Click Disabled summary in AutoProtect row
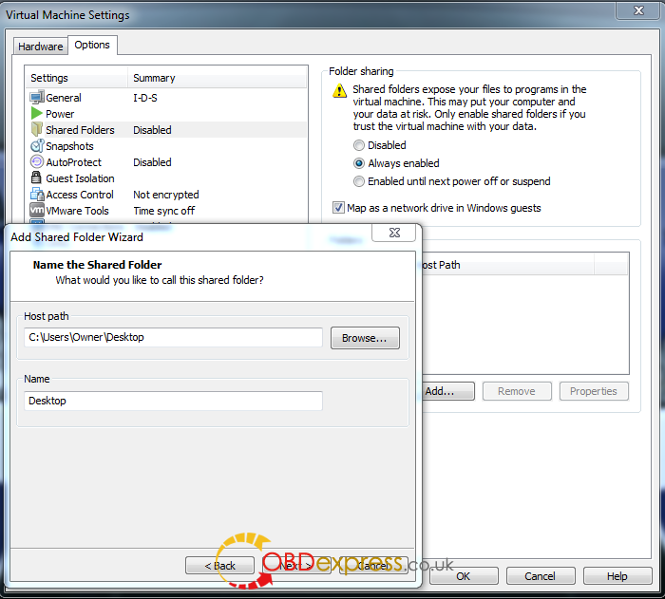The width and height of the screenshot is (665, 599). click(x=152, y=162)
